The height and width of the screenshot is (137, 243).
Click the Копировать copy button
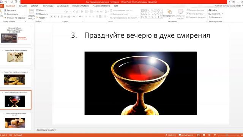[x=11, y=14]
